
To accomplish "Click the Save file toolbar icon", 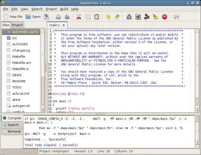I will (46, 17).
